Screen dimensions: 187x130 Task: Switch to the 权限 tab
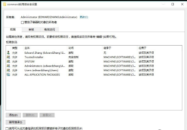coord(13,30)
